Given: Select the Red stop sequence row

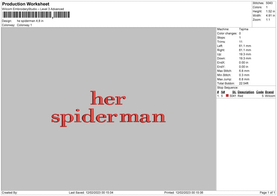Looking at the screenshot, I should pos(246,96).
